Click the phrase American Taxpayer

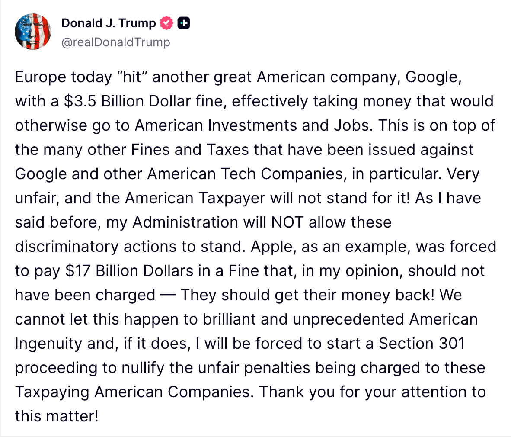[195, 198]
